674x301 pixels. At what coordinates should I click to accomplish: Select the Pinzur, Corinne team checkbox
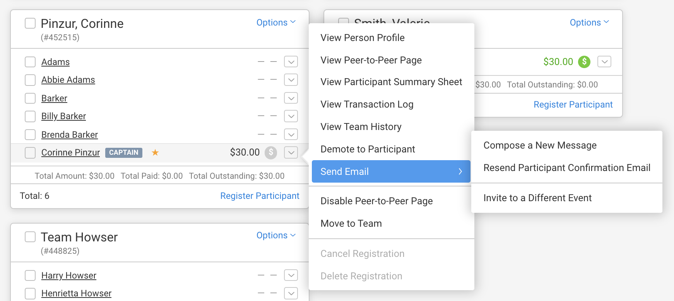(30, 23)
